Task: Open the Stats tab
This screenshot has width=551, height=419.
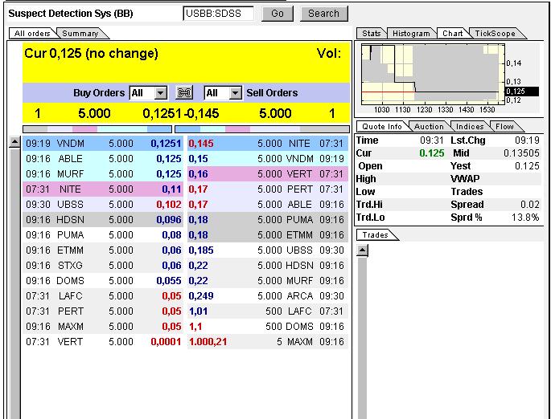Action: tap(372, 33)
